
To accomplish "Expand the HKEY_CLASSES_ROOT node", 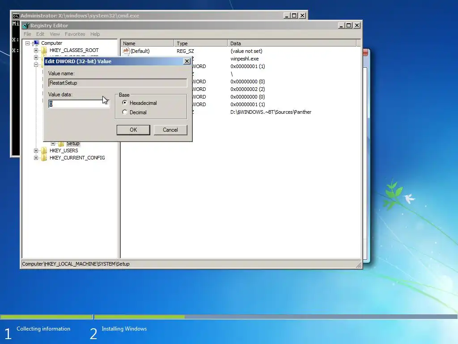I will [x=36, y=50].
